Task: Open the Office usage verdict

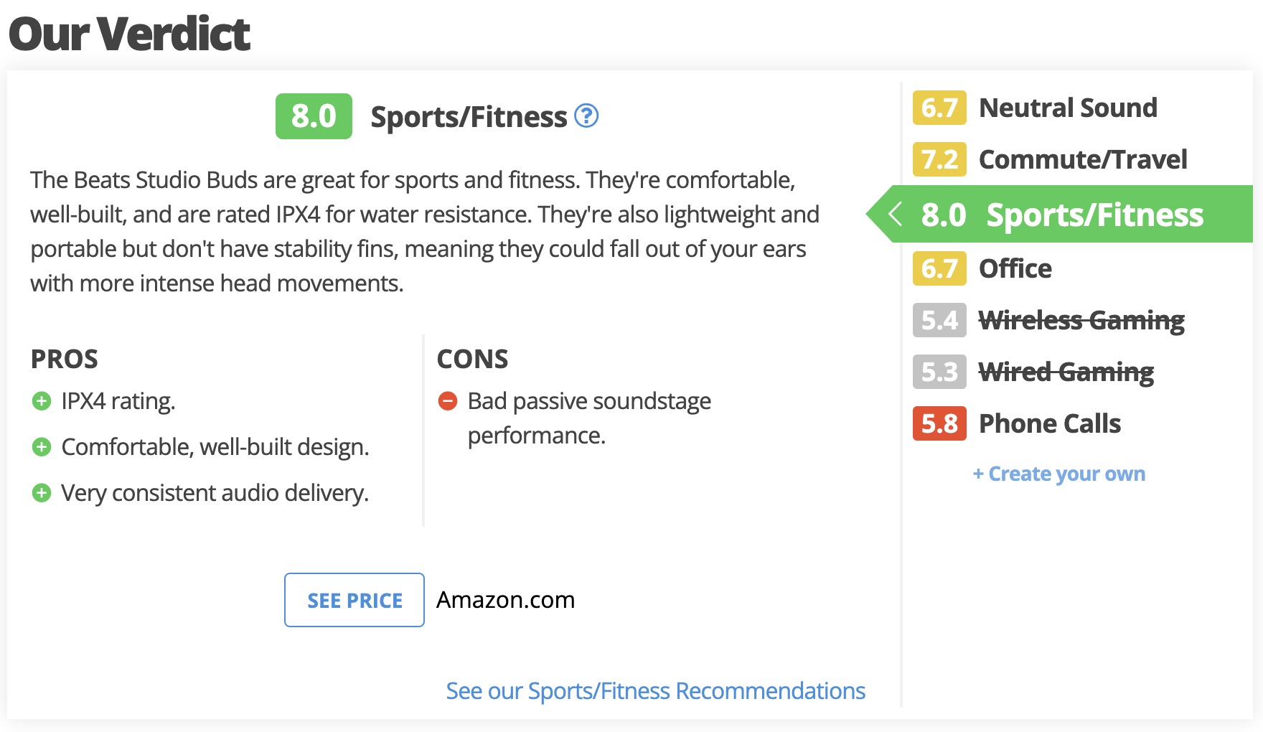Action: click(x=982, y=268)
